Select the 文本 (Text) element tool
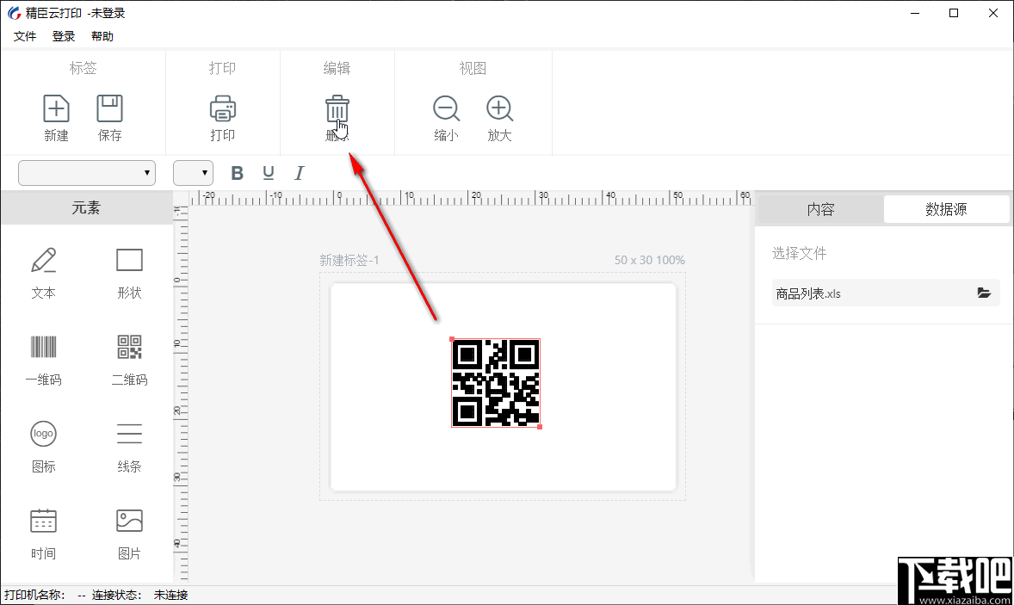The width and height of the screenshot is (1014, 605). pos(43,271)
